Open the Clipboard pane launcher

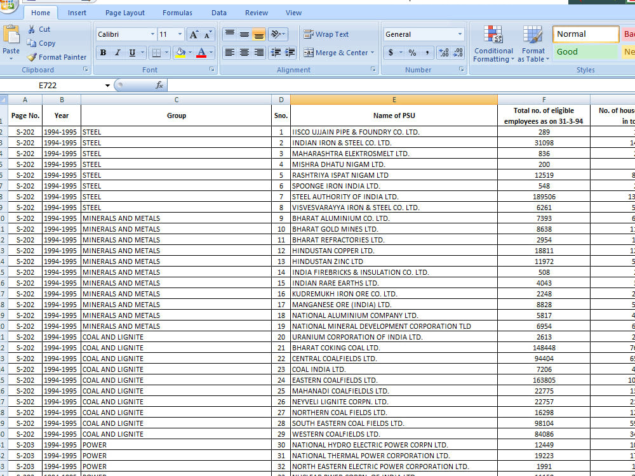(x=86, y=70)
